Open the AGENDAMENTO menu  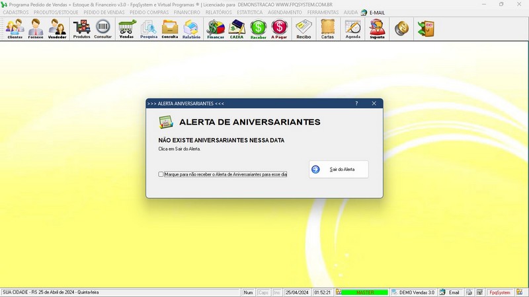coord(285,13)
